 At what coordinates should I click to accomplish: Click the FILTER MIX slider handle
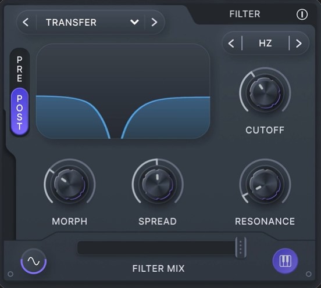pos(241,248)
